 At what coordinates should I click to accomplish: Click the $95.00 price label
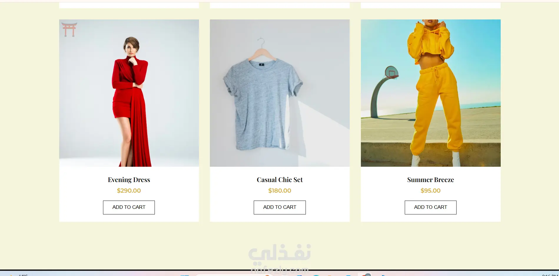[430, 191]
